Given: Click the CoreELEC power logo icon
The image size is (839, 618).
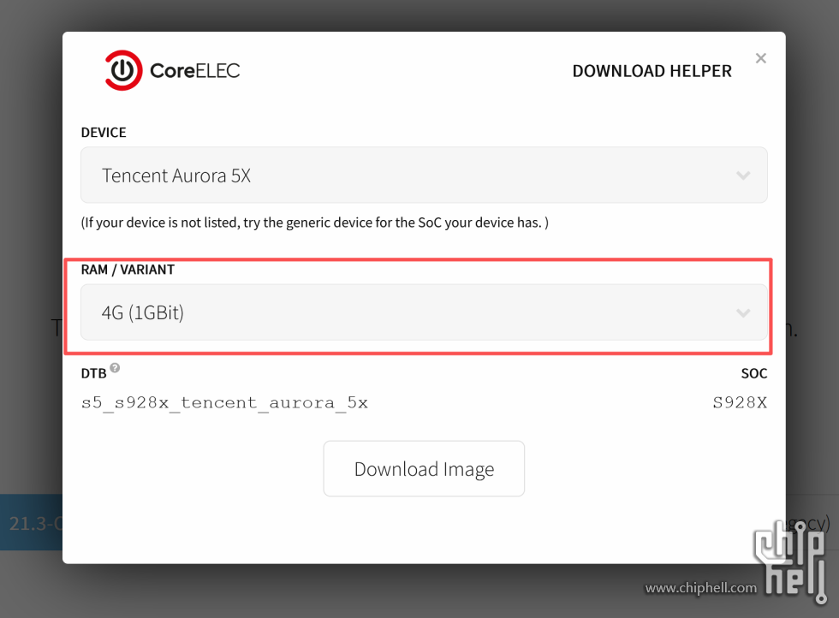Looking at the screenshot, I should [123, 70].
